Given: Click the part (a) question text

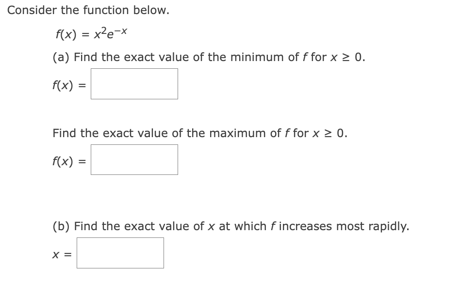Looking at the screenshot, I should point(209,57).
